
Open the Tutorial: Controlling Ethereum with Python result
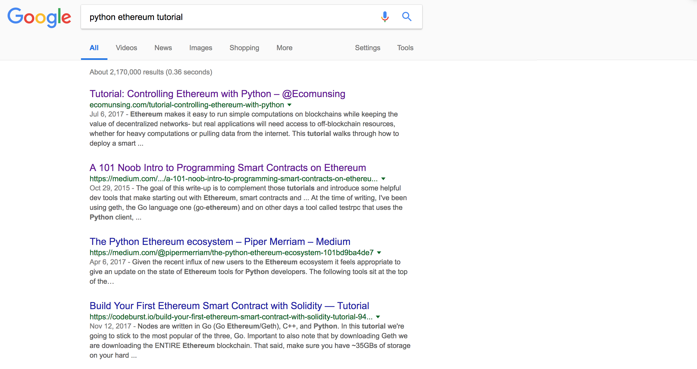tap(217, 94)
